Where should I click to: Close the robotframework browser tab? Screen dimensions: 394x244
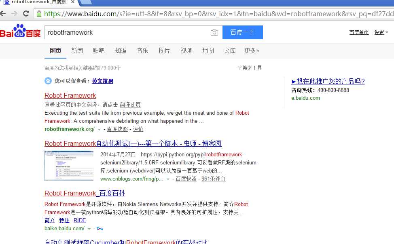(x=73, y=2)
